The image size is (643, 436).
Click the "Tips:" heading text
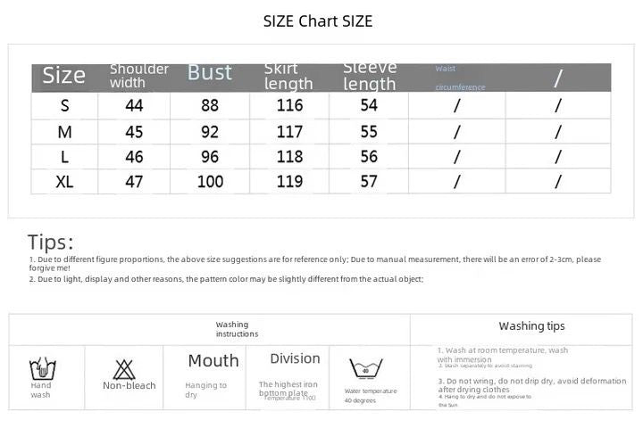point(51,242)
